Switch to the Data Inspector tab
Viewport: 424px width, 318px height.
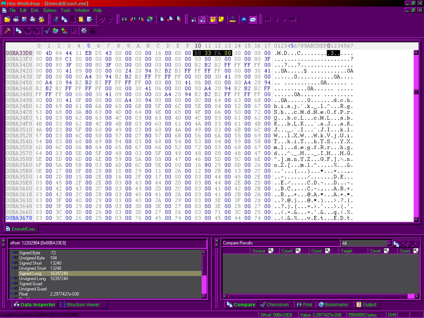[x=35, y=304]
